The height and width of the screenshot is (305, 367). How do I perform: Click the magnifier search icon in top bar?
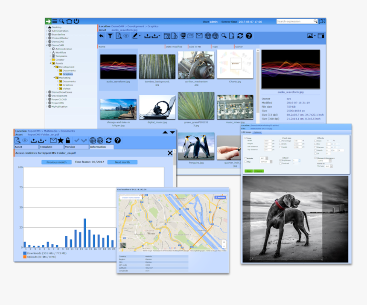pos(62,21)
